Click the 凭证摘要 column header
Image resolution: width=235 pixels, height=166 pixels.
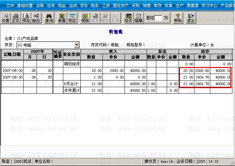[58, 54]
